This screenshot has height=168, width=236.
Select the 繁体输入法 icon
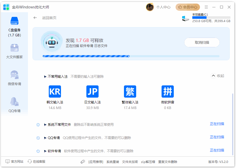130,91
